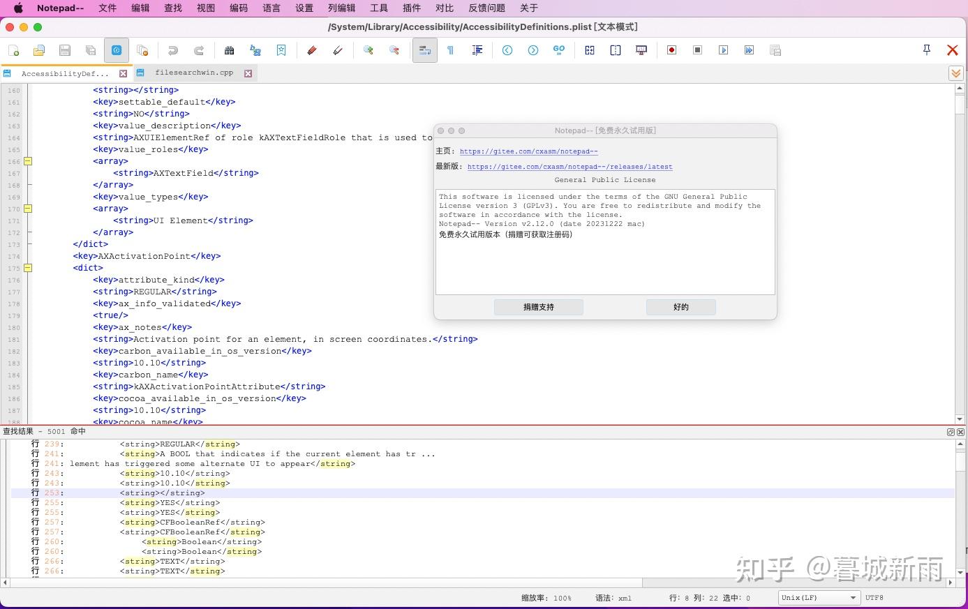The height and width of the screenshot is (609, 968).
Task: Click the binary compare monitor icon
Action: pyautogui.click(x=641, y=50)
